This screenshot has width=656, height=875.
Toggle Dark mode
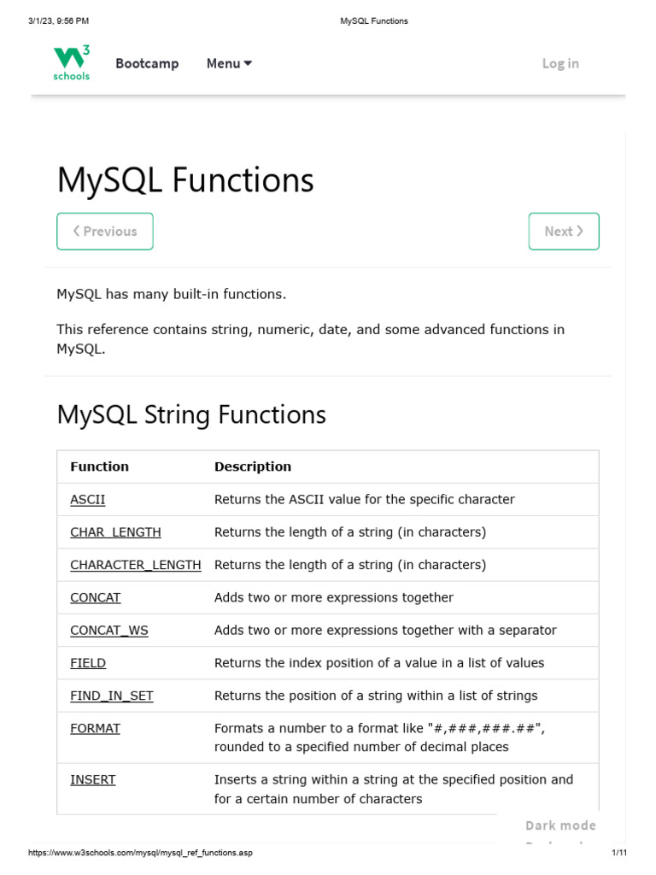(x=560, y=825)
